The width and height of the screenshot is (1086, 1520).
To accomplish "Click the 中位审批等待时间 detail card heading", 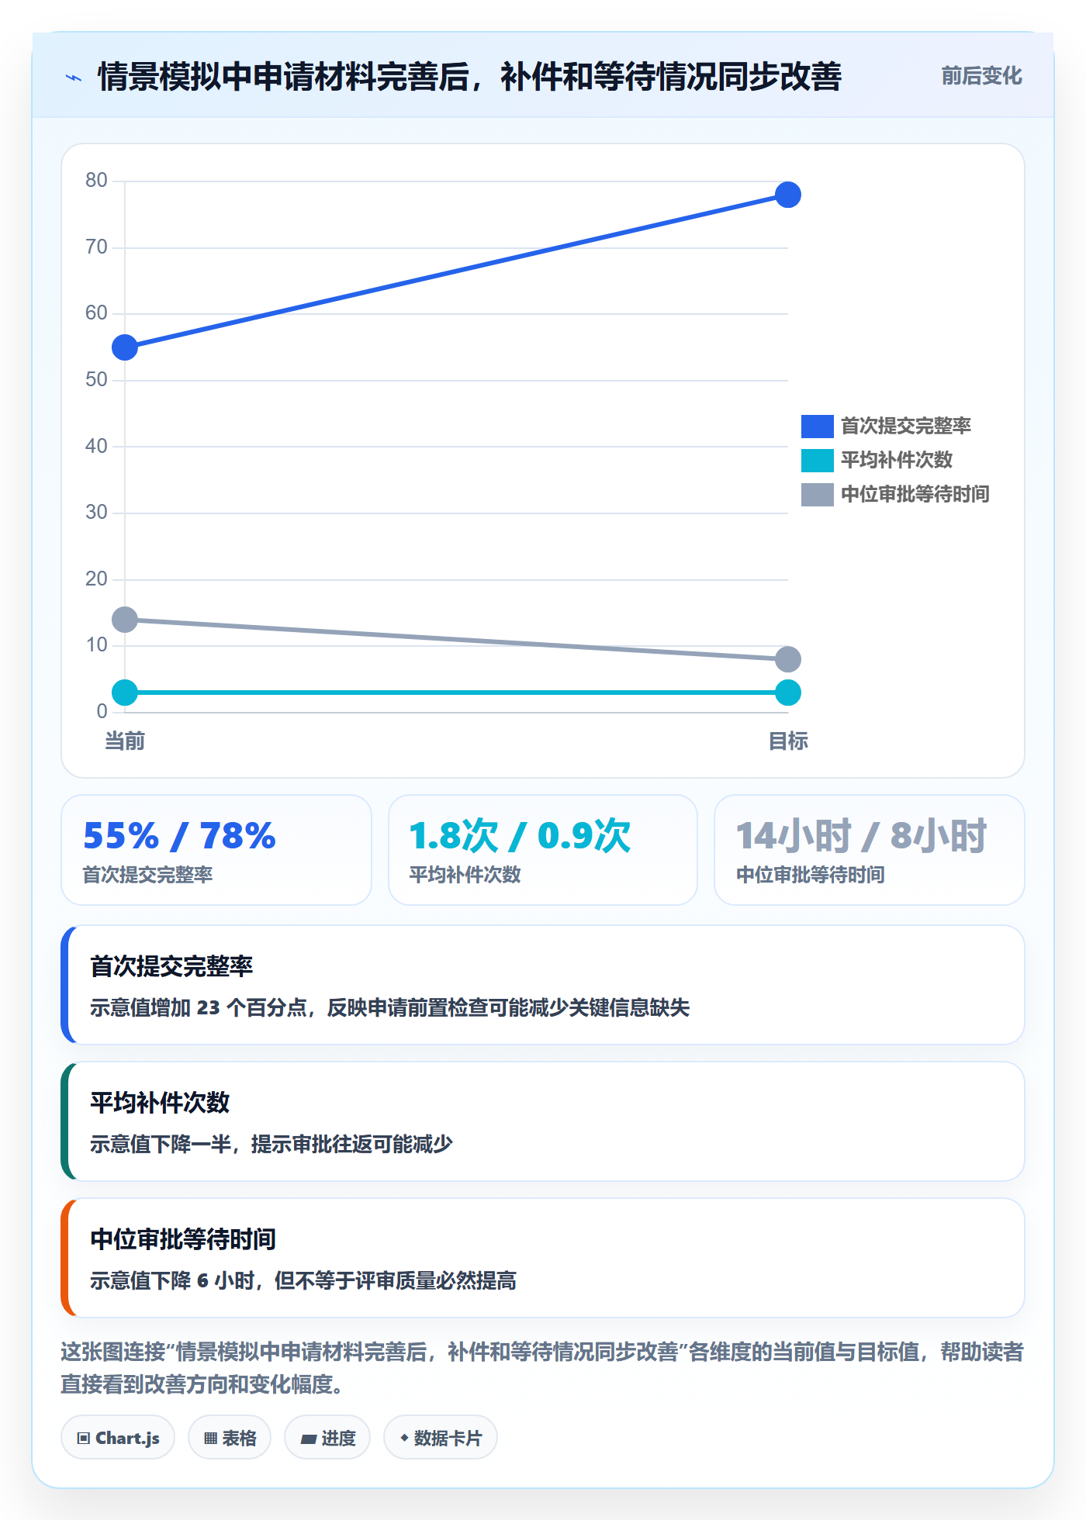I will pos(183,1239).
